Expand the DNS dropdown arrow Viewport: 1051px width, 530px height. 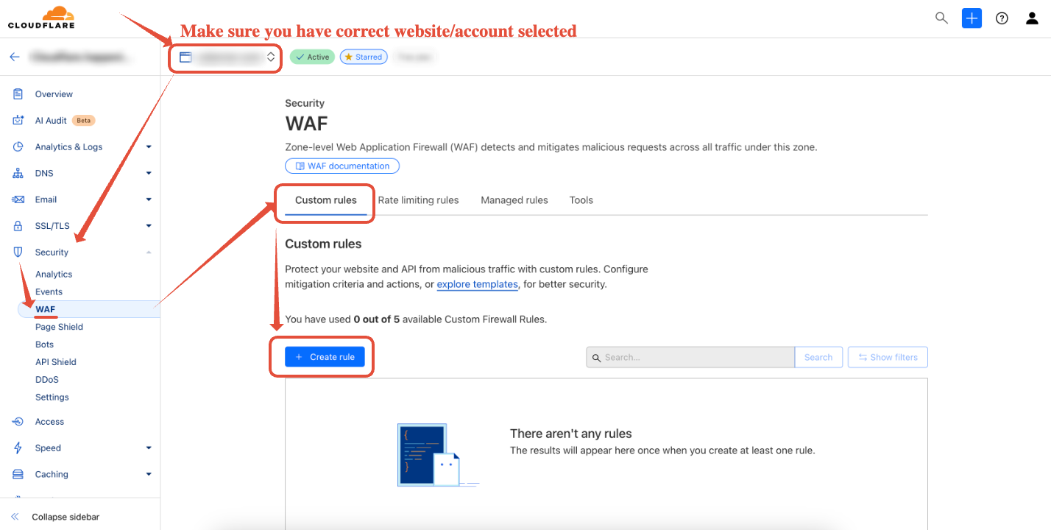pyautogui.click(x=149, y=174)
